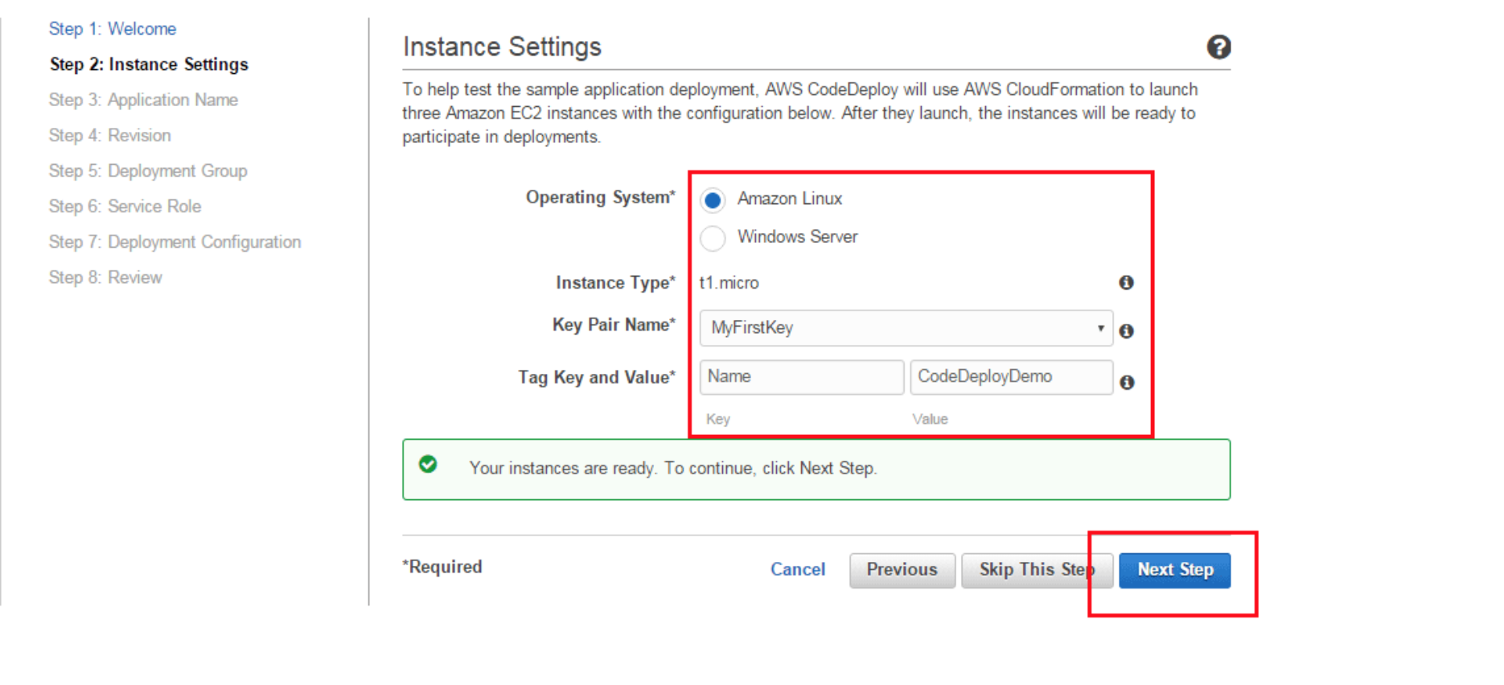The width and height of the screenshot is (1504, 685).
Task: Select the Windows Server radio button
Action: pos(713,238)
